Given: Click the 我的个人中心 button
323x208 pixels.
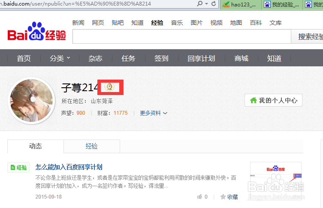Looking at the screenshot, I should pos(273,100).
